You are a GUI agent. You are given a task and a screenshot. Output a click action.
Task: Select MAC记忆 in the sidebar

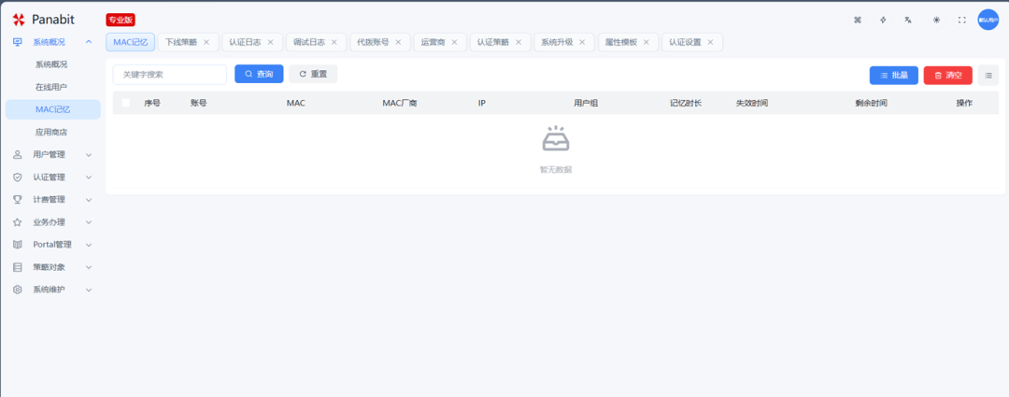point(52,109)
